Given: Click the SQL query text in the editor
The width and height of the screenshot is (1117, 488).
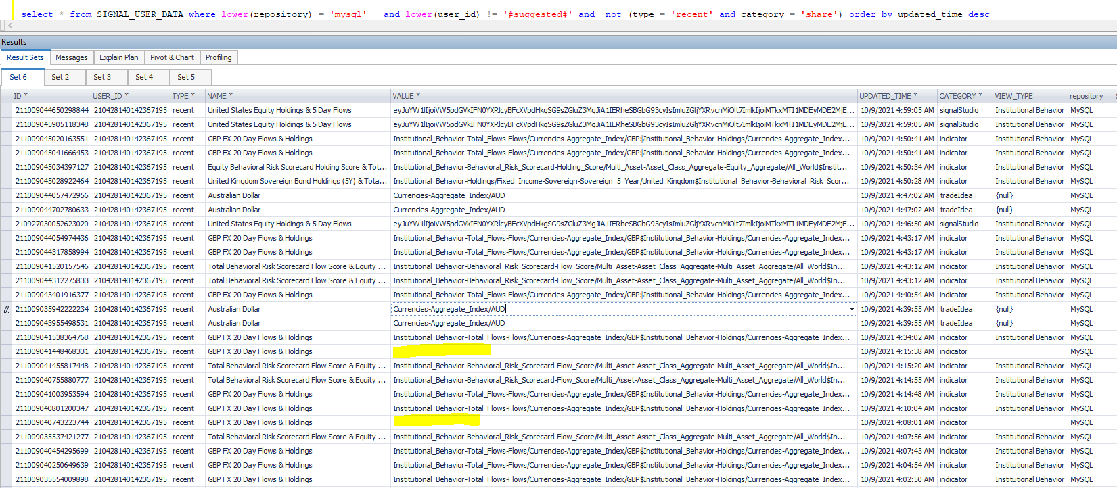Looking at the screenshot, I should click(505, 14).
